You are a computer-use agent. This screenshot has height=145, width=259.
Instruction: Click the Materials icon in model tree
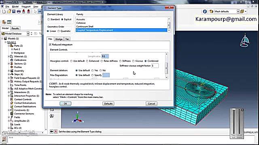[12, 56]
